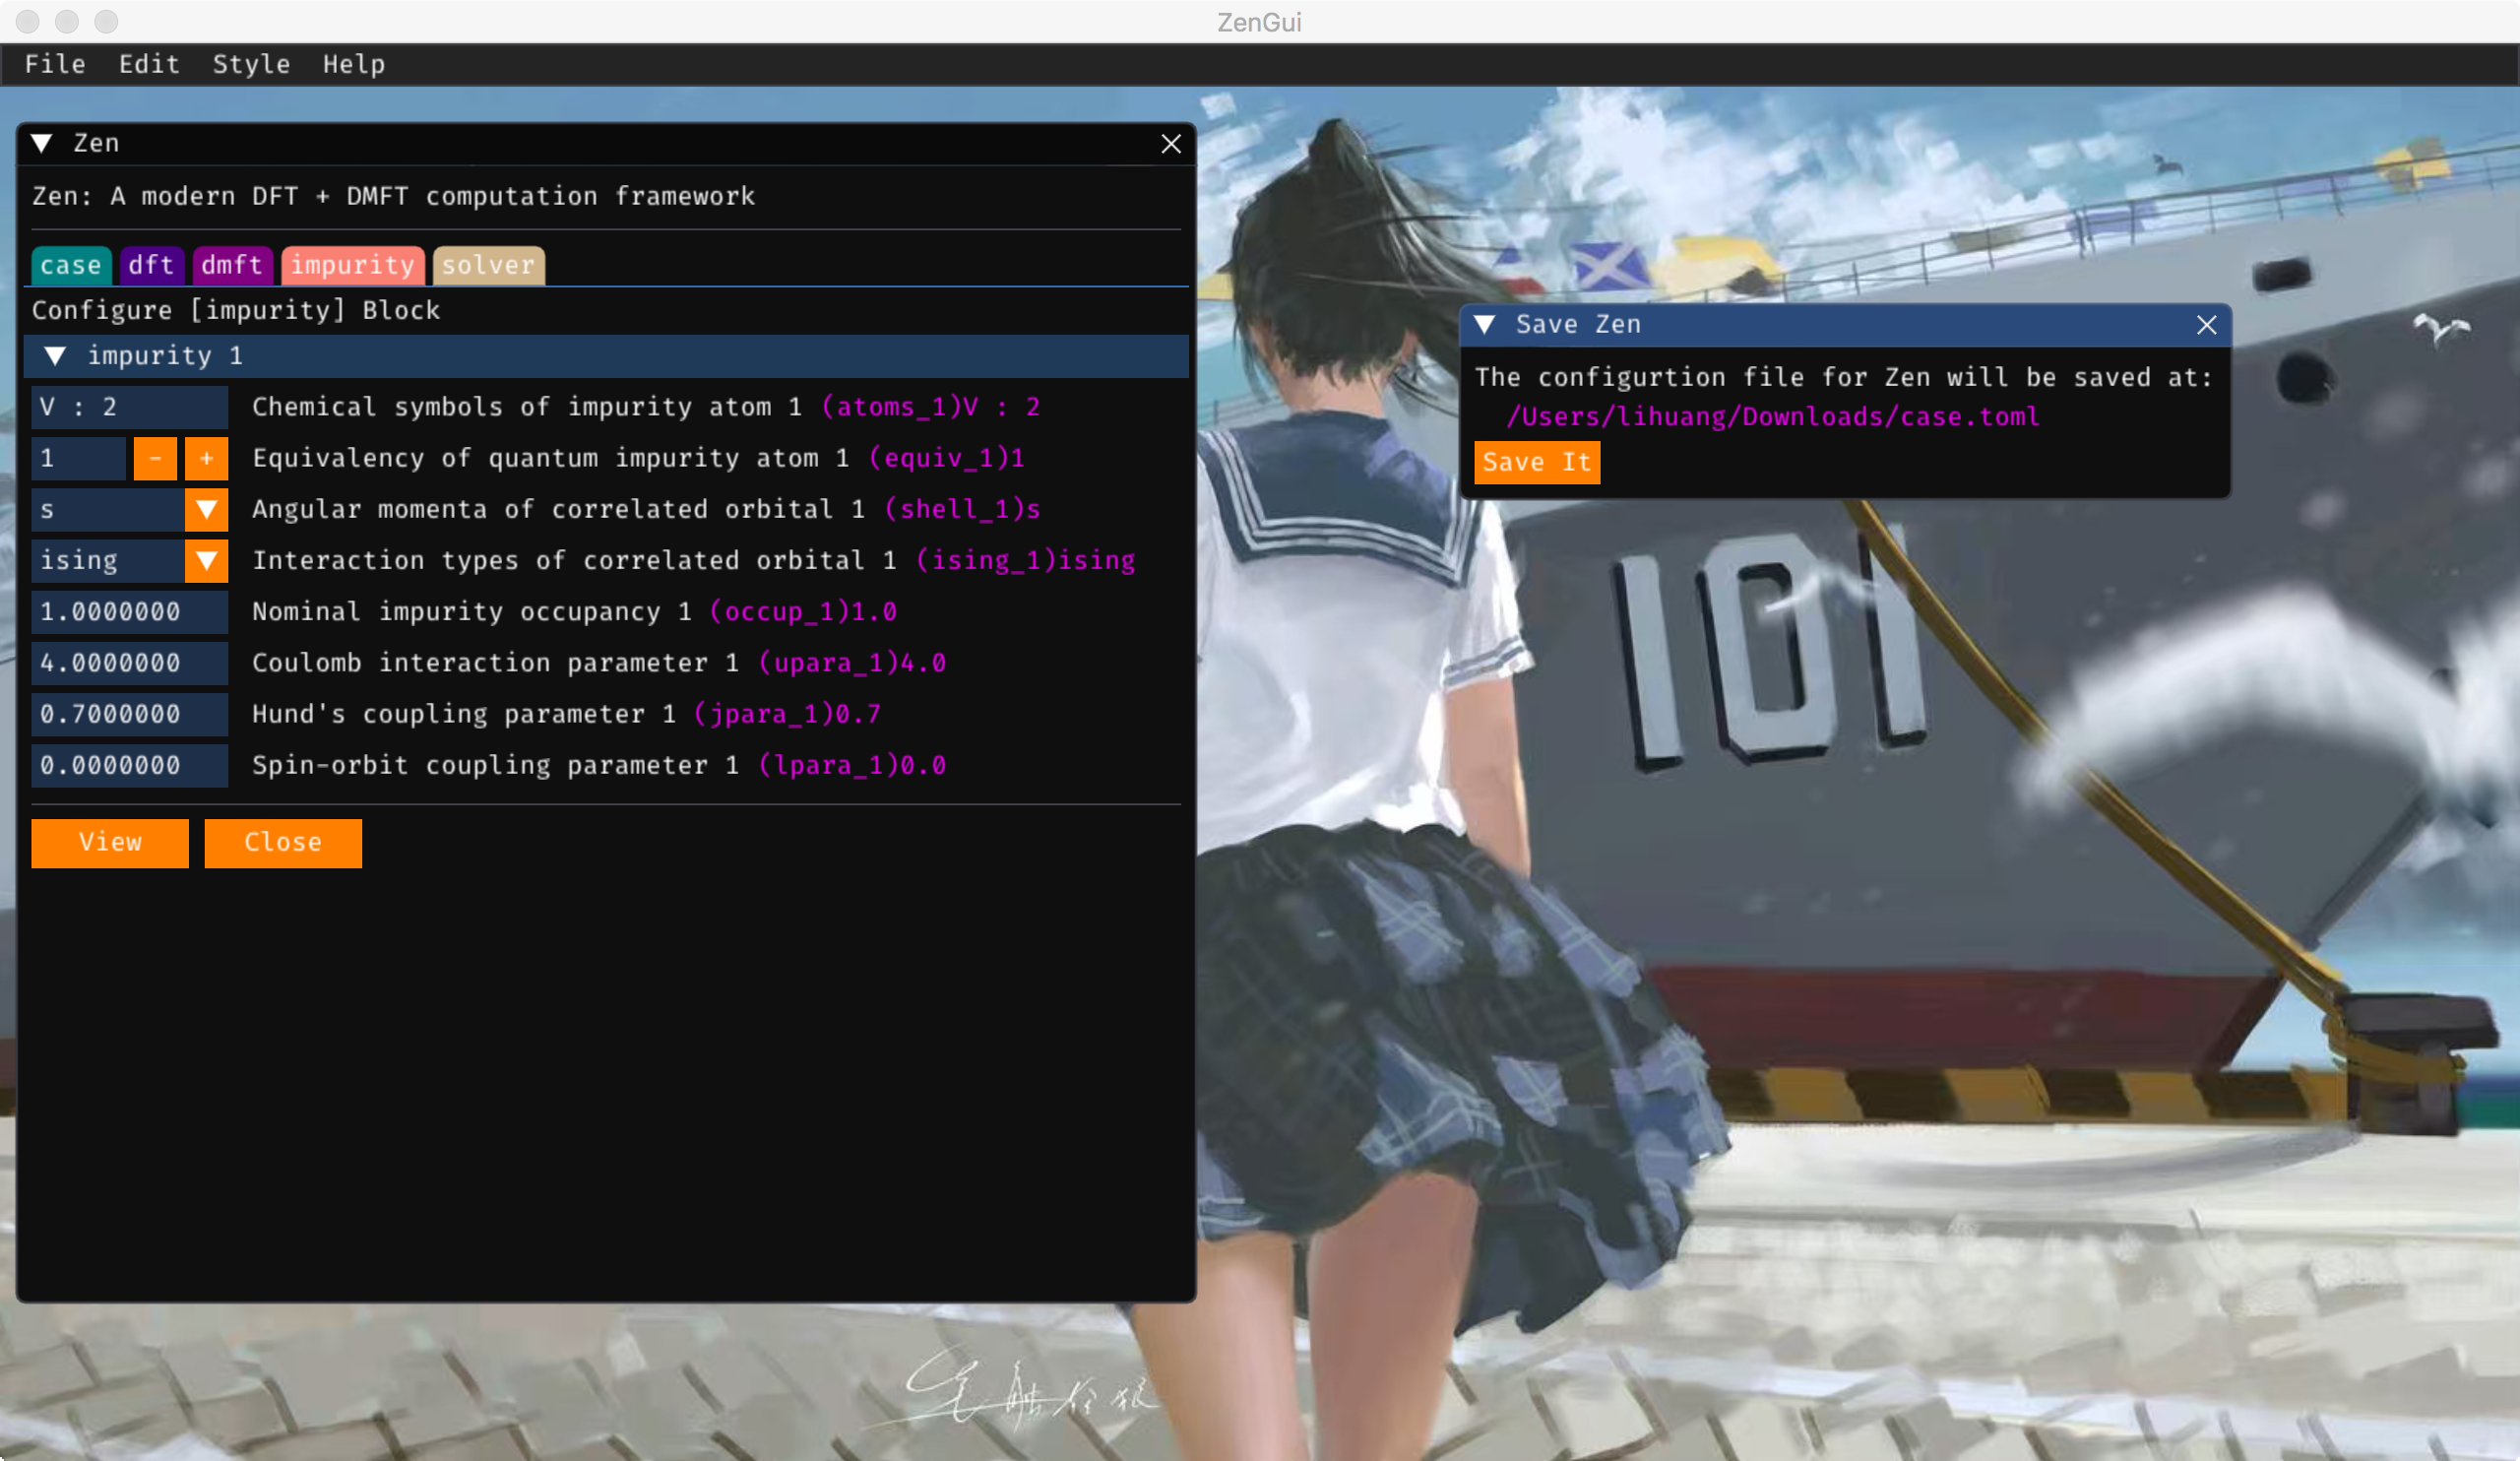Open the Style menu
Image resolution: width=2520 pixels, height=1461 pixels.
pyautogui.click(x=251, y=65)
